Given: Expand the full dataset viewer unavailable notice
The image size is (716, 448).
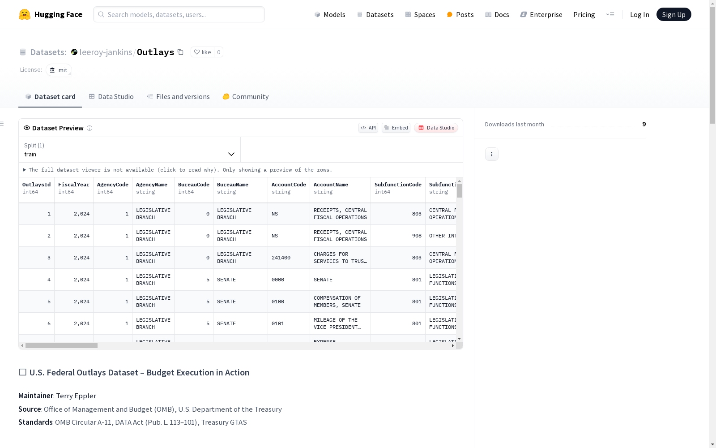Looking at the screenshot, I should tap(178, 170).
